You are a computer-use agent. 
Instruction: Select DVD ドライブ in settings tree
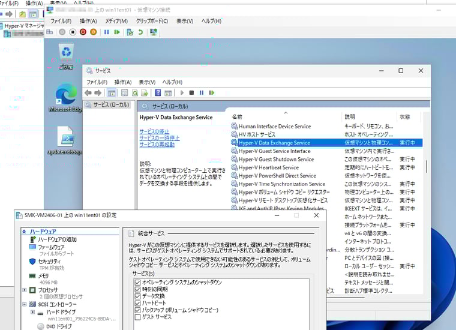click(59, 326)
